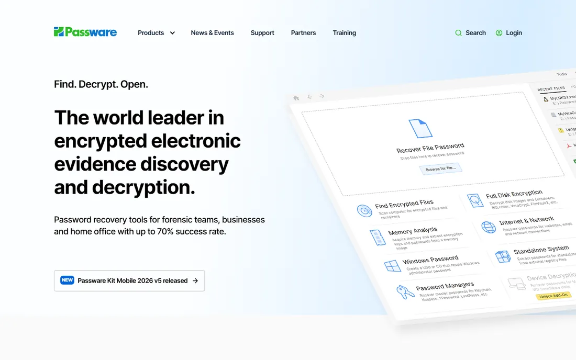This screenshot has height=360, width=576.
Task: Go to News & Events
Action: point(212,32)
